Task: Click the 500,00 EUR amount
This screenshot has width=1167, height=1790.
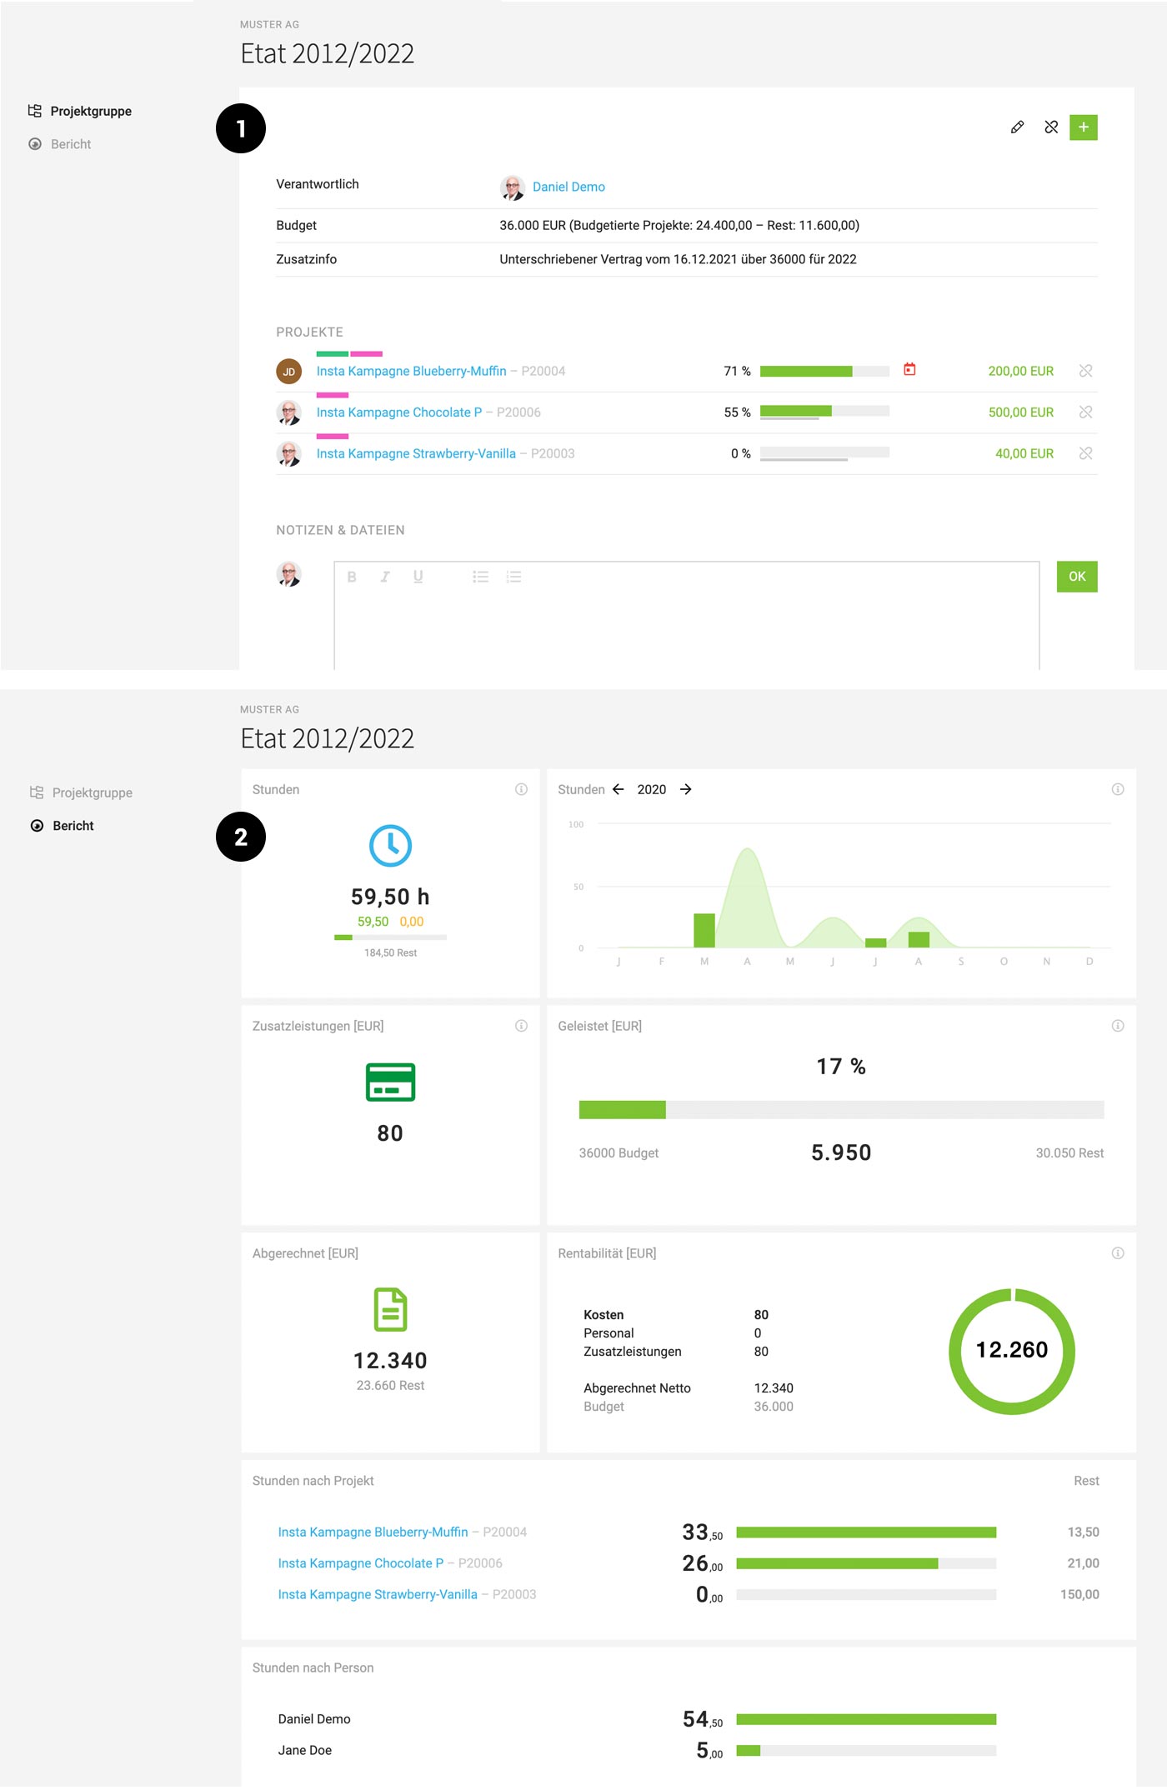Action: click(1020, 412)
